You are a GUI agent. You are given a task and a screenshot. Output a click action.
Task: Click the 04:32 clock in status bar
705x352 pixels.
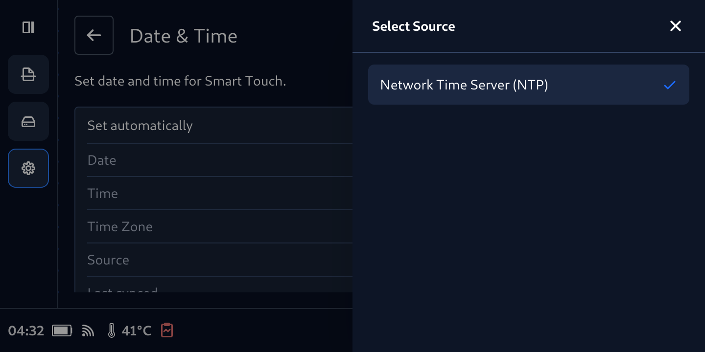(26, 331)
